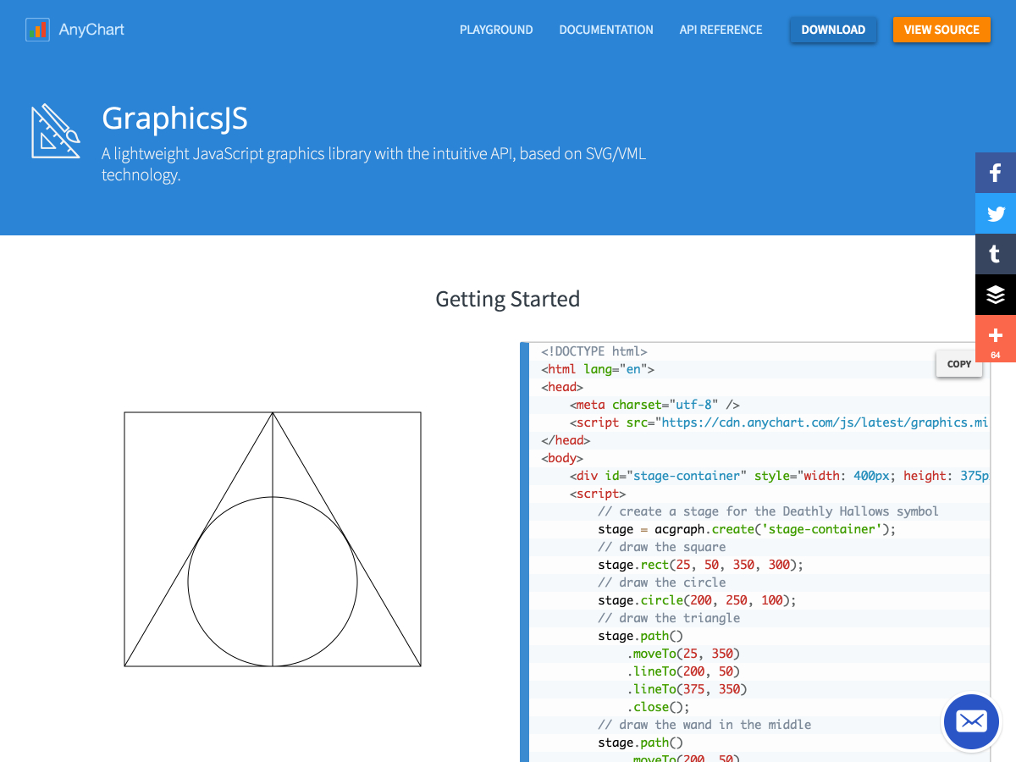Click the meta charset code line
Image resolution: width=1016 pixels, height=762 pixels.
pos(655,405)
